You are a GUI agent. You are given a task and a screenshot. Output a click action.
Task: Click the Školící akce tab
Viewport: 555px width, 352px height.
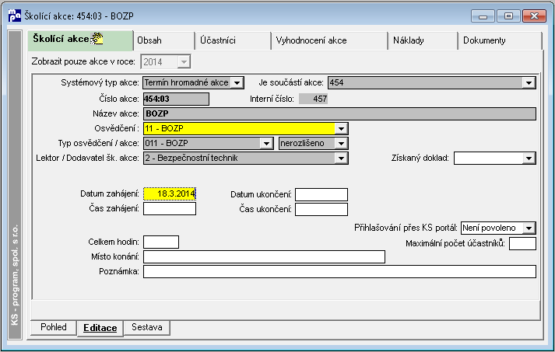coord(80,40)
